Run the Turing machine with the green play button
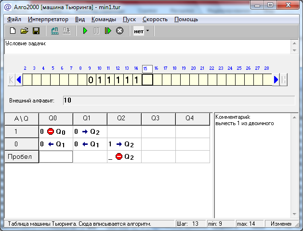This screenshot has height=231, width=303. tap(85, 31)
